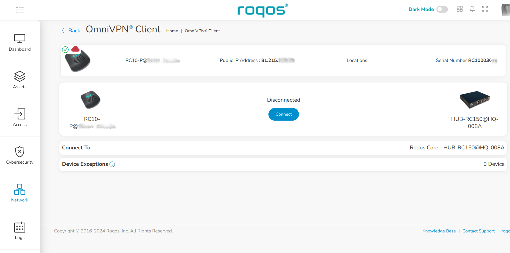The height and width of the screenshot is (253, 510).
Task: Click the RC10 device image in header card
Action: (78, 61)
